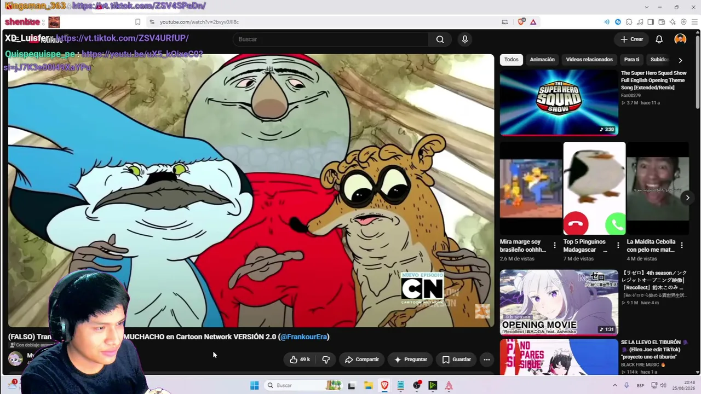Open the browser tab search dropdown
This screenshot has height=394, width=701.
click(x=647, y=7)
